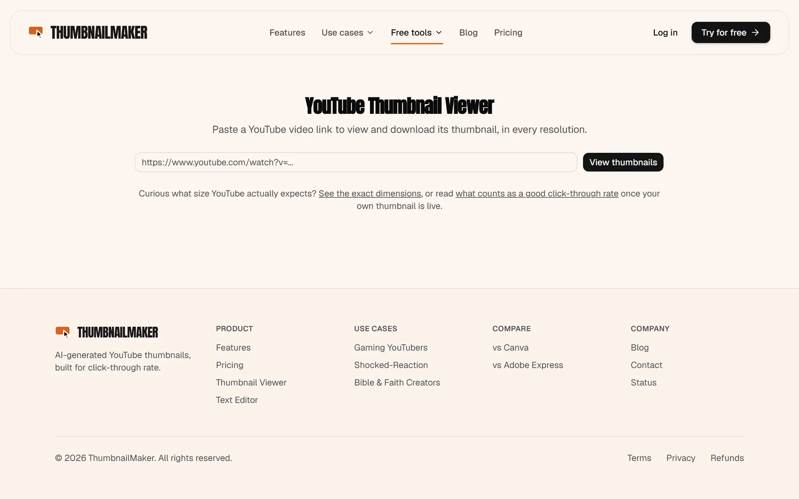Click the ThumbnailMaker wordmark in header
Screen dimensions: 799x499
(99, 32)
